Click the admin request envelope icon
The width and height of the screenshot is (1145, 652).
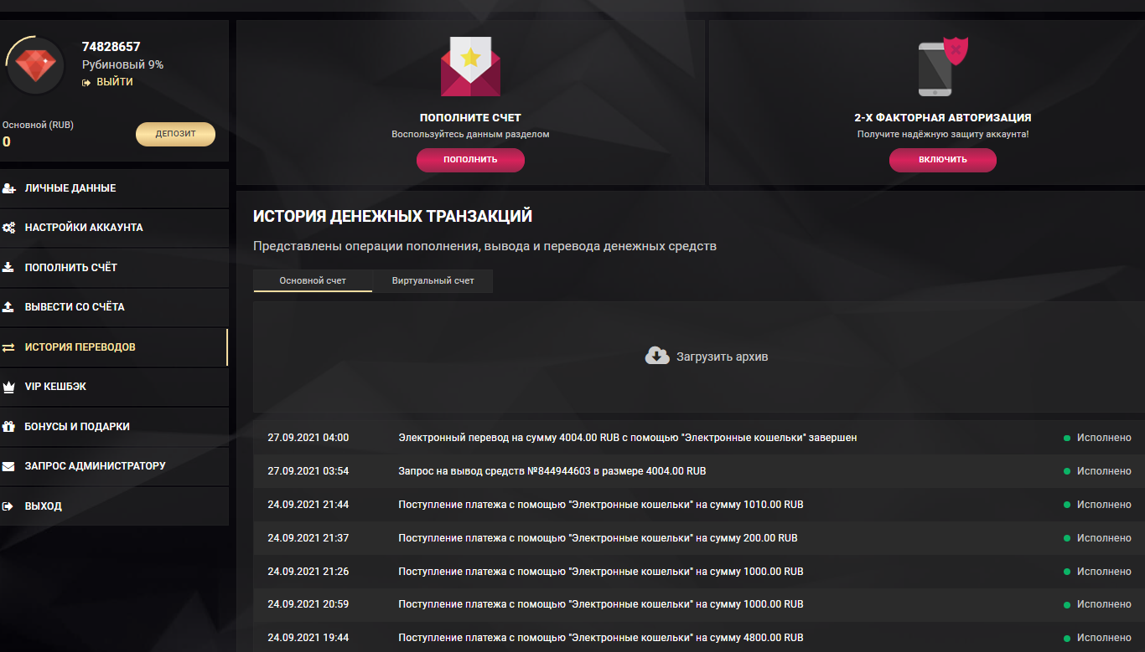(x=9, y=466)
